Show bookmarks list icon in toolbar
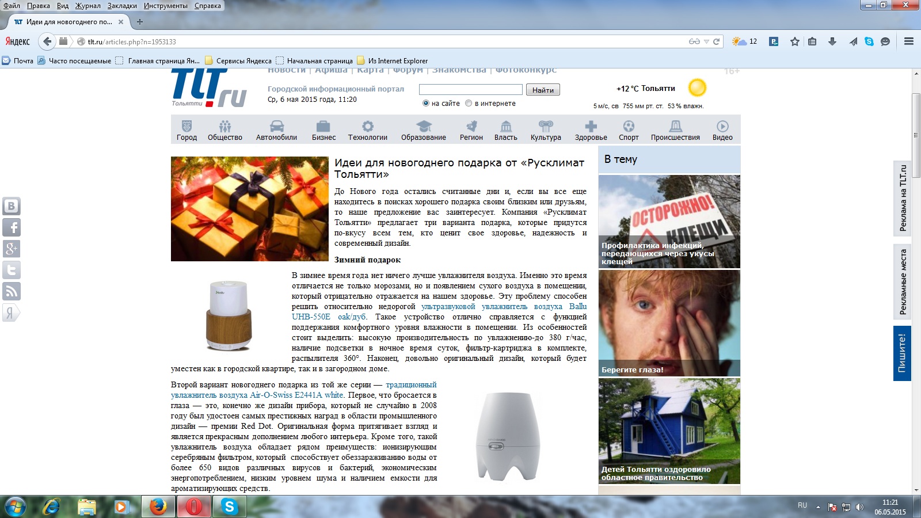 [x=812, y=41]
